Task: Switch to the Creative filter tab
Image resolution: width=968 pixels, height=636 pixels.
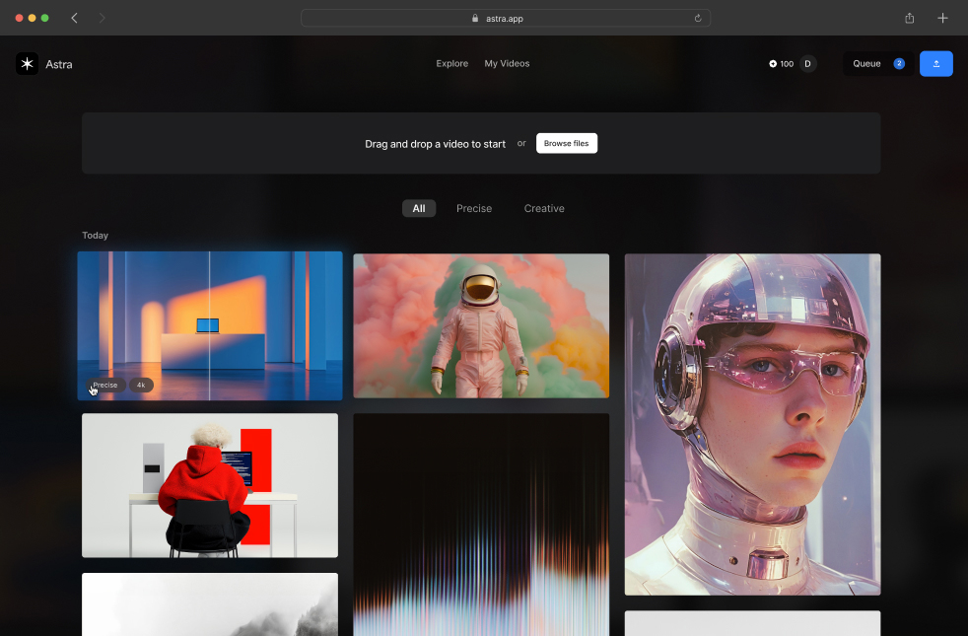Action: click(x=544, y=209)
